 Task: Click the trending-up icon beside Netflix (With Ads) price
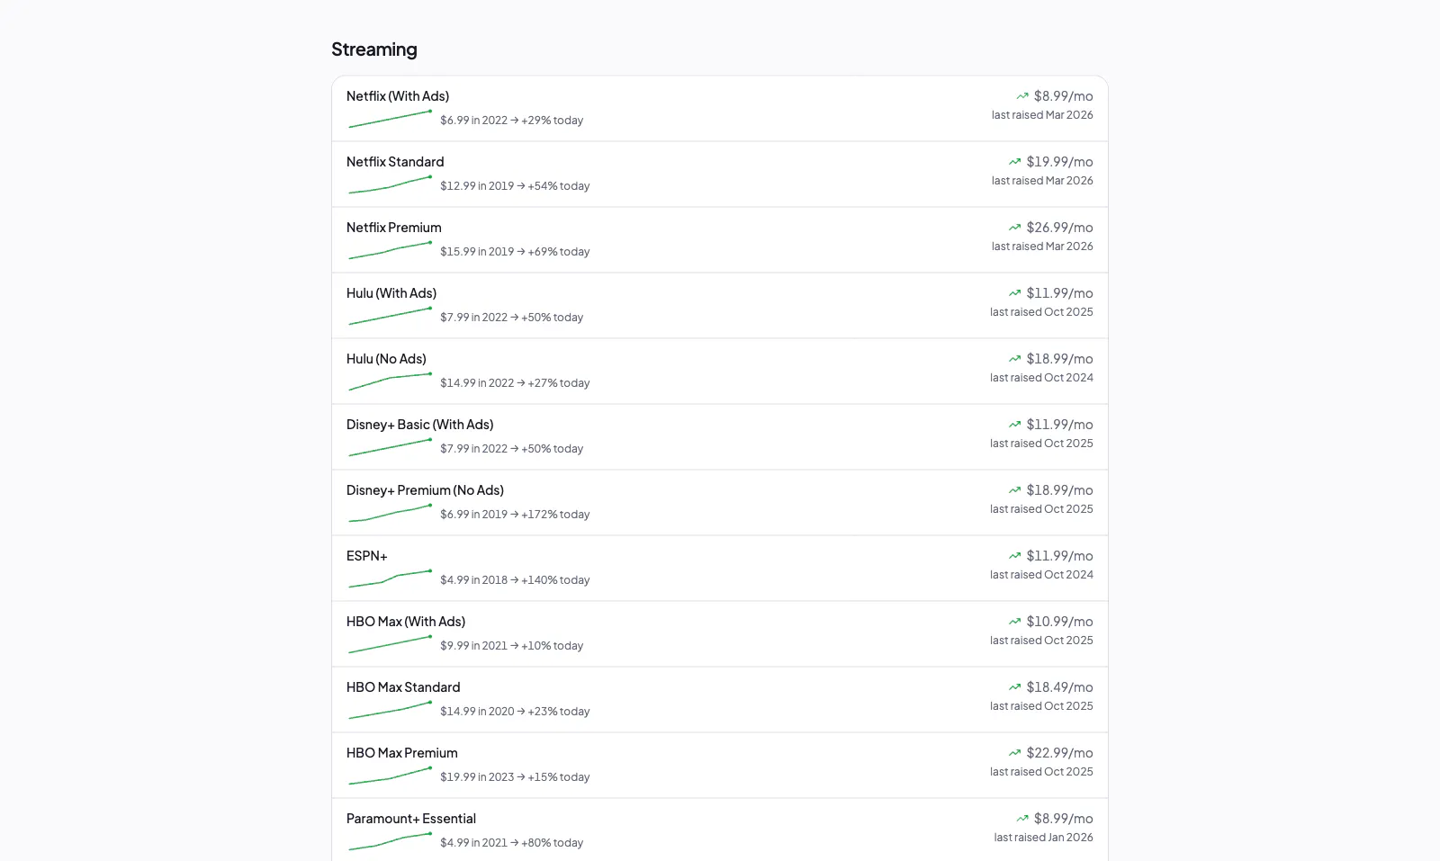tap(1022, 96)
